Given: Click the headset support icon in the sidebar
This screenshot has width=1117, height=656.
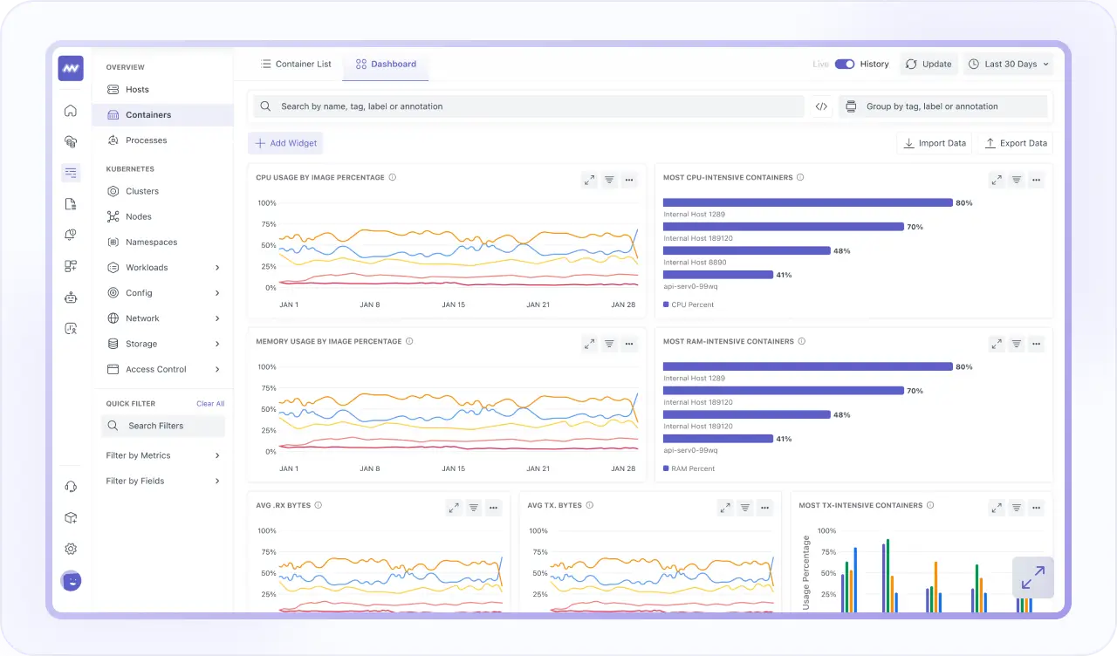Looking at the screenshot, I should point(71,486).
